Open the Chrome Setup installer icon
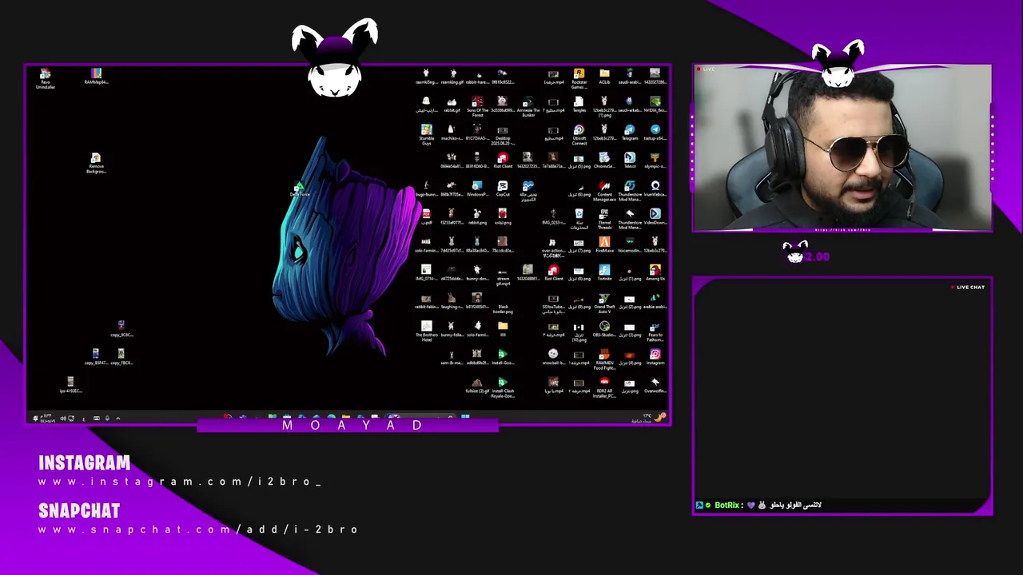Image resolution: width=1023 pixels, height=575 pixels. [x=604, y=161]
